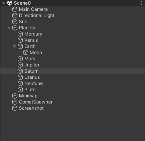This screenshot has height=141, width=145.
Task: Open the Scene0 three-dot options menu
Action: pos(141,3)
